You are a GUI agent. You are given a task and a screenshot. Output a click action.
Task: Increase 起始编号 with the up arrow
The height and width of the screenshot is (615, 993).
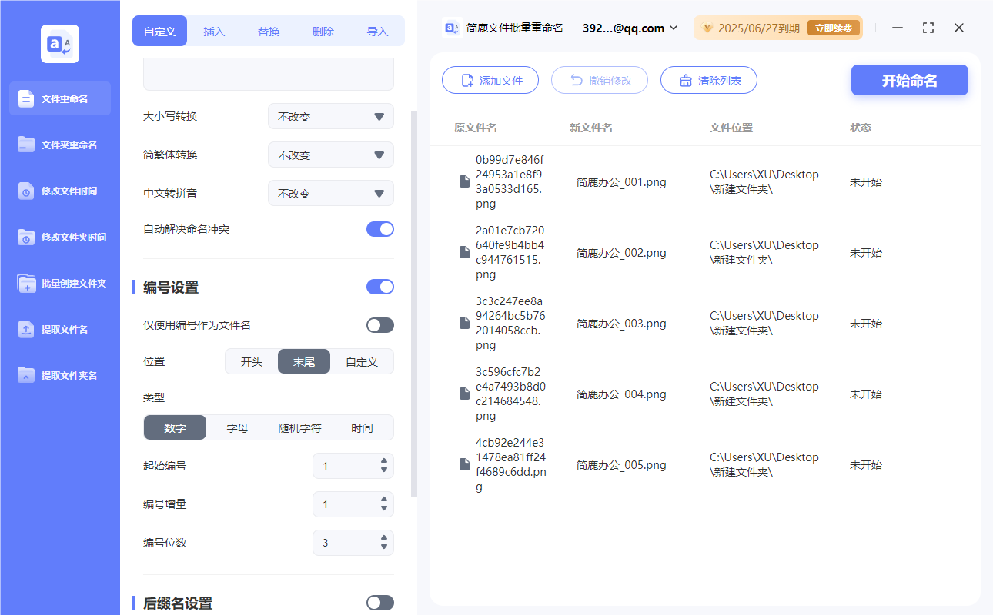click(x=383, y=461)
